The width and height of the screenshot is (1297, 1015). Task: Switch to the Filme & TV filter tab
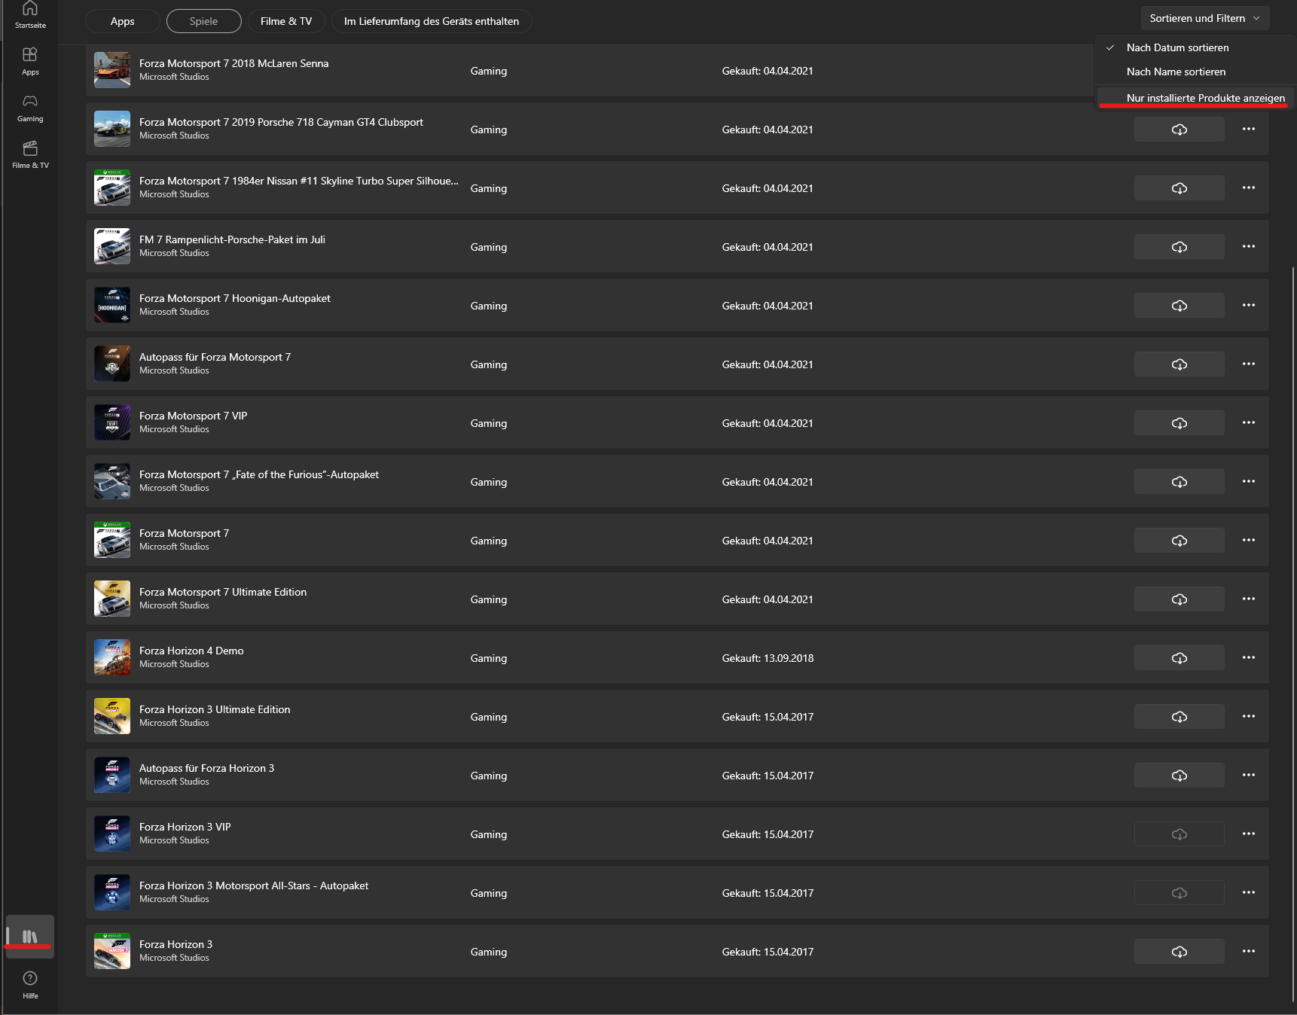pyautogui.click(x=286, y=21)
